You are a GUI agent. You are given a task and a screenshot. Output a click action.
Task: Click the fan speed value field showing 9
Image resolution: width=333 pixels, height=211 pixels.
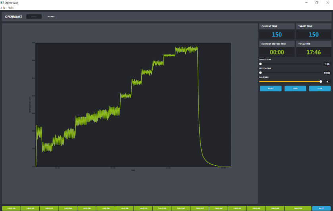tap(327, 82)
